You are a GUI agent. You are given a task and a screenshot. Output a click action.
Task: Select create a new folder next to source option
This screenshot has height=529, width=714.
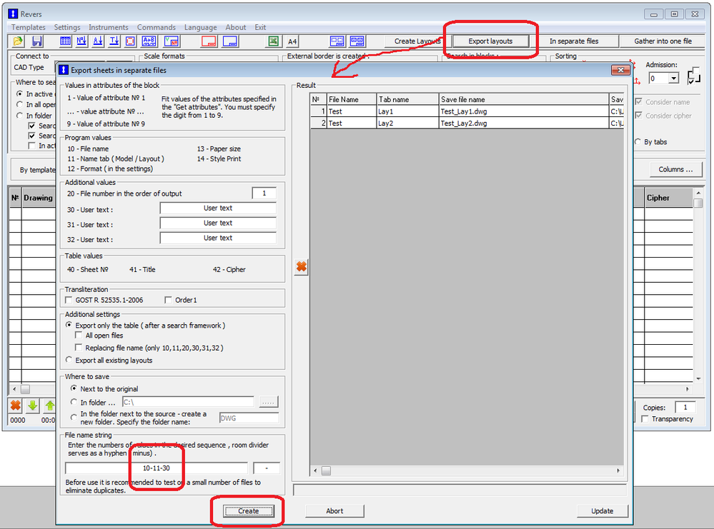74,417
